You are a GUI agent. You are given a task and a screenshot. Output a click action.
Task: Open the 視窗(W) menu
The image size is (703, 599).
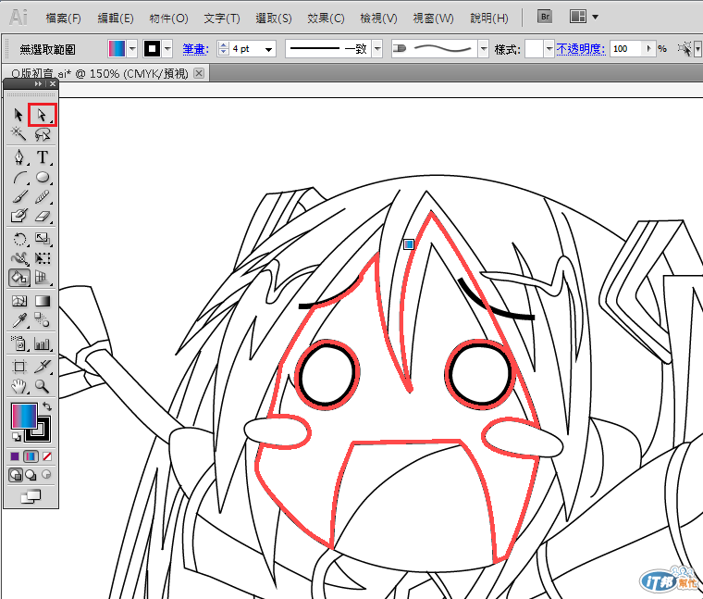tap(433, 19)
